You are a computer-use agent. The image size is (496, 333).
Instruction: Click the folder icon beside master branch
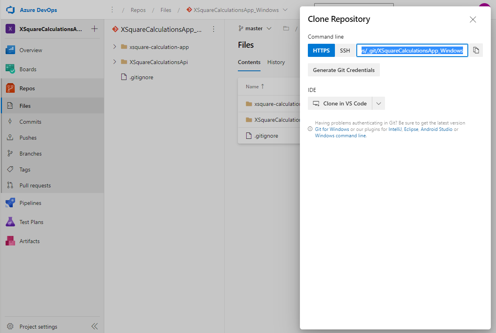pyautogui.click(x=286, y=29)
